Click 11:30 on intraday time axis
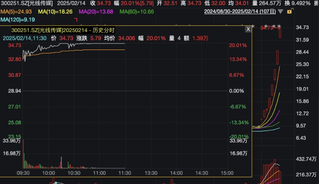Viewport: 319px width, 184px height. click(125, 173)
